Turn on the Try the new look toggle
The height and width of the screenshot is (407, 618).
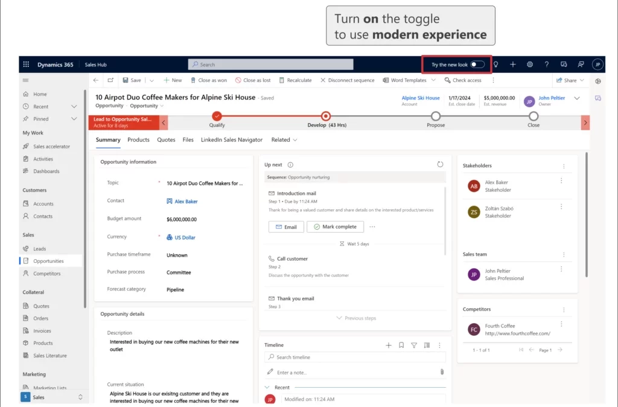(477, 65)
